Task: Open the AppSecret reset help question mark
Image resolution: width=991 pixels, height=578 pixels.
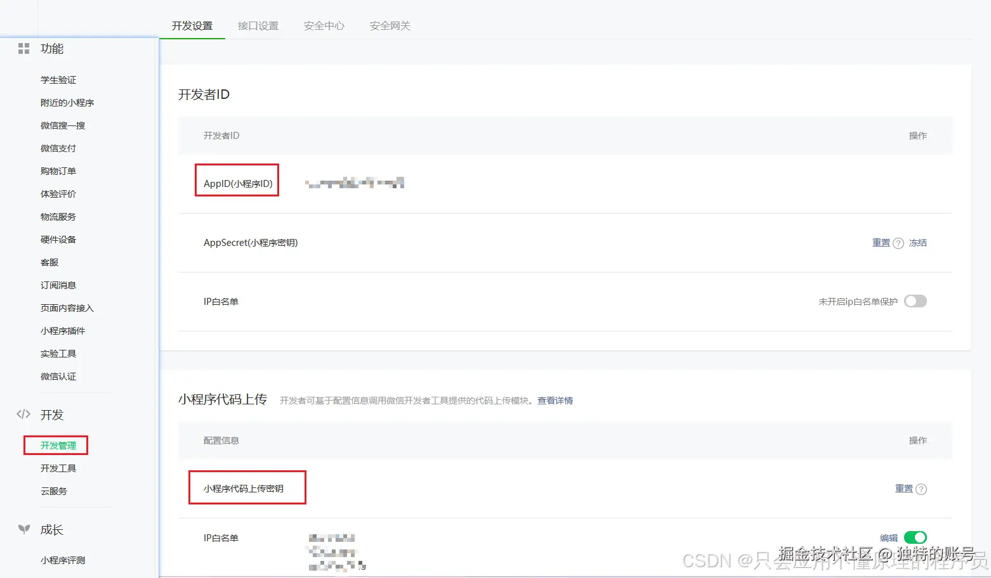Action: 899,243
